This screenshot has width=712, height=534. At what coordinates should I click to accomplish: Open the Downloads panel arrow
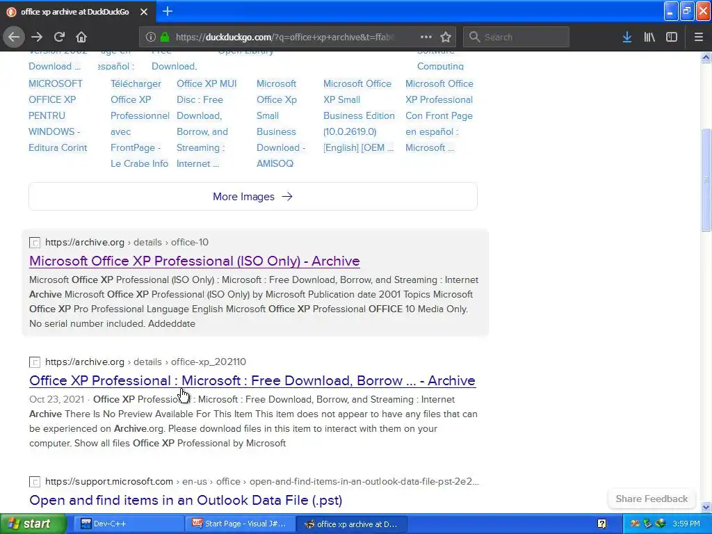pyautogui.click(x=627, y=37)
